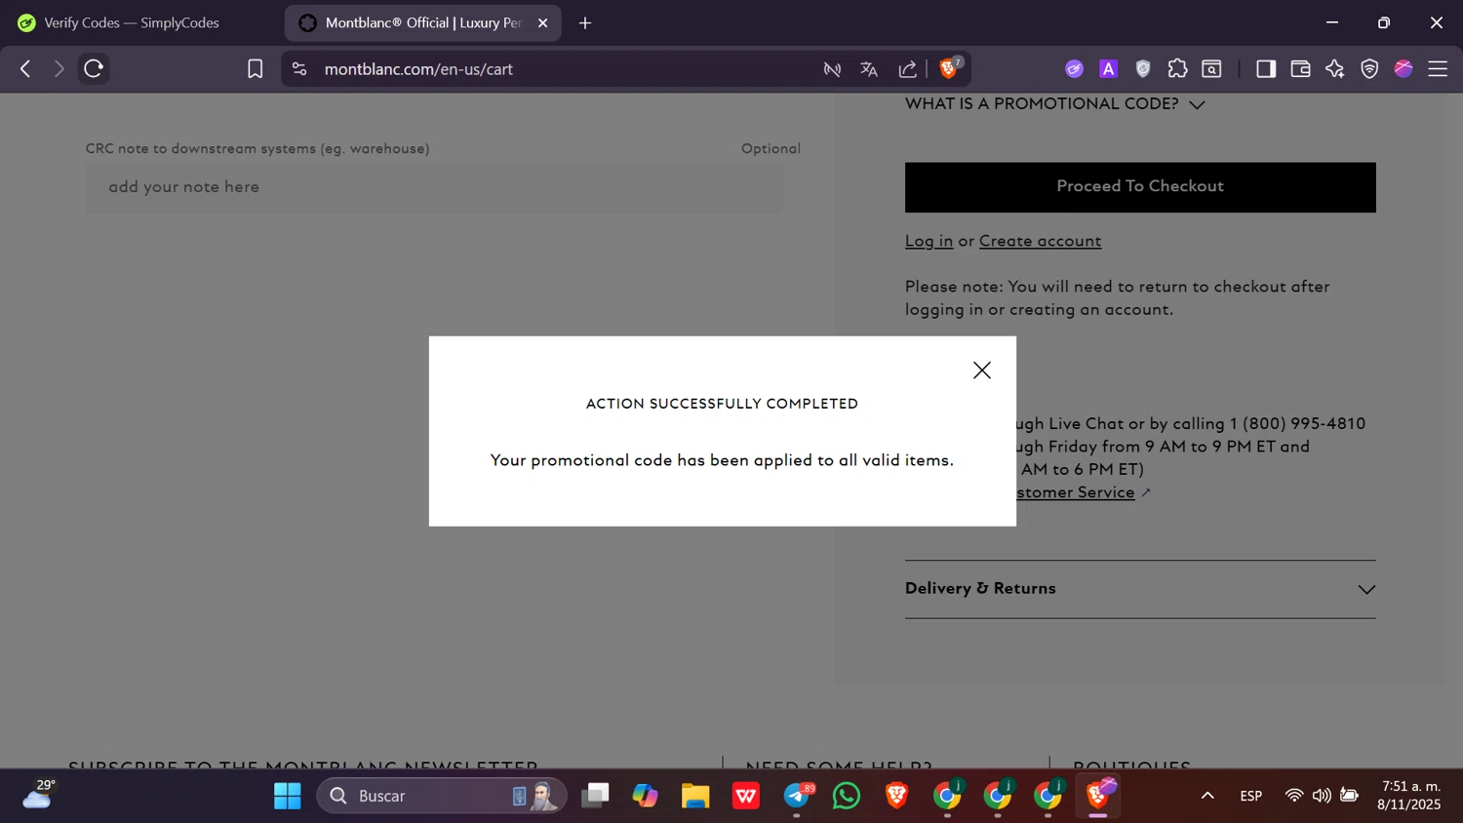Viewport: 1463px width, 823px height.
Task: Open the Extensions puzzle icon
Action: coord(1177,68)
